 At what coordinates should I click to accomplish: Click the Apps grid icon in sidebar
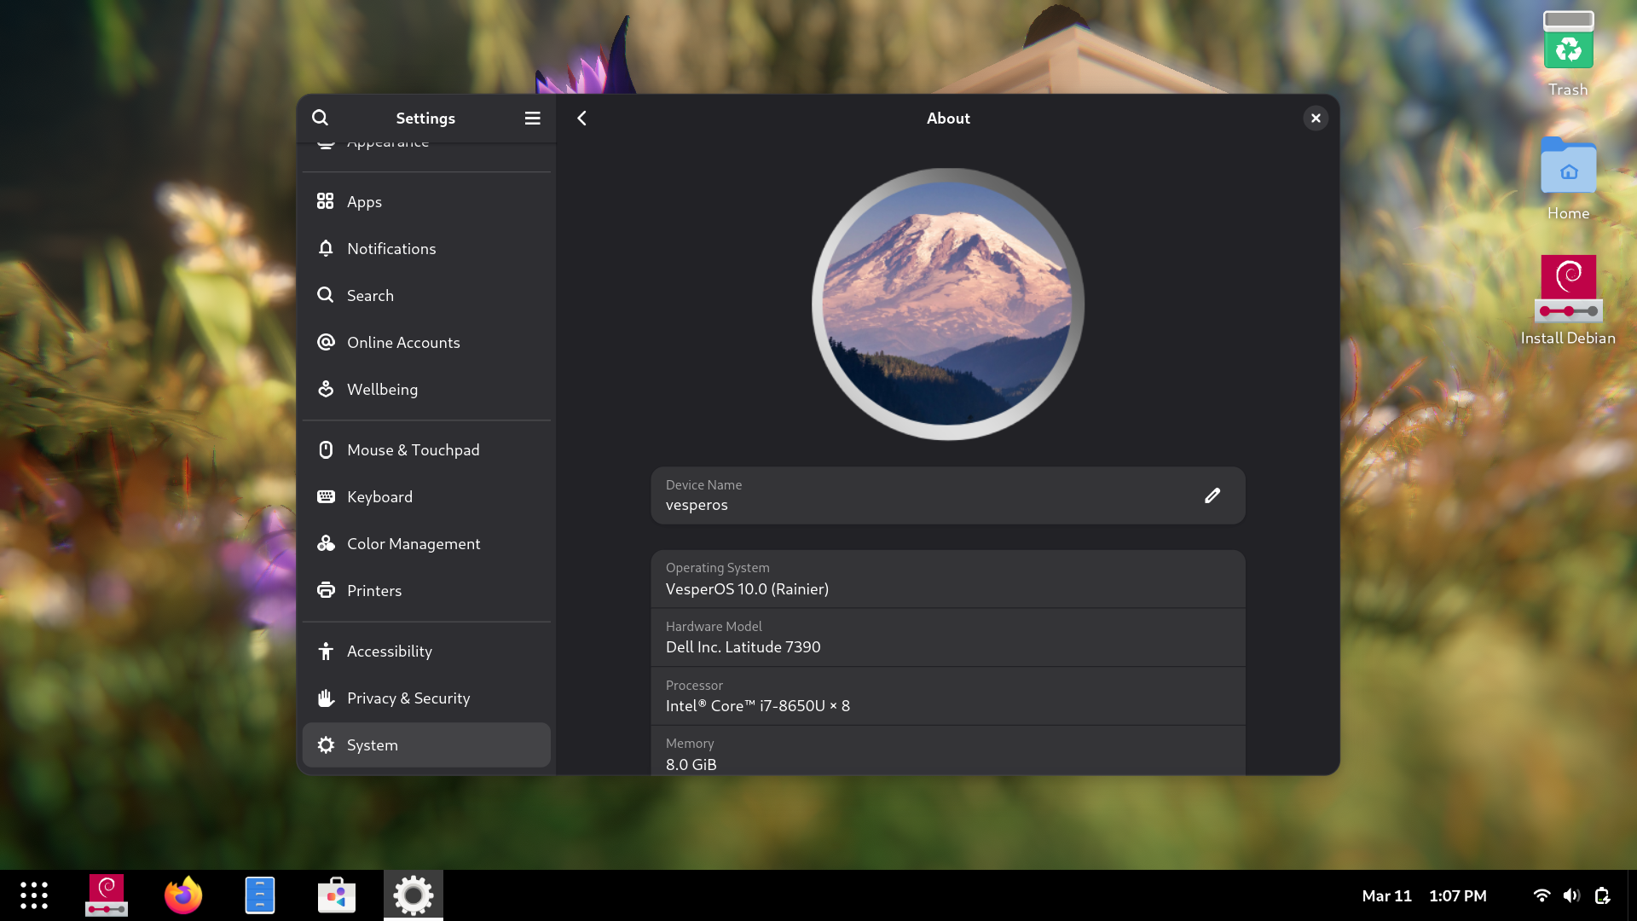(x=325, y=201)
